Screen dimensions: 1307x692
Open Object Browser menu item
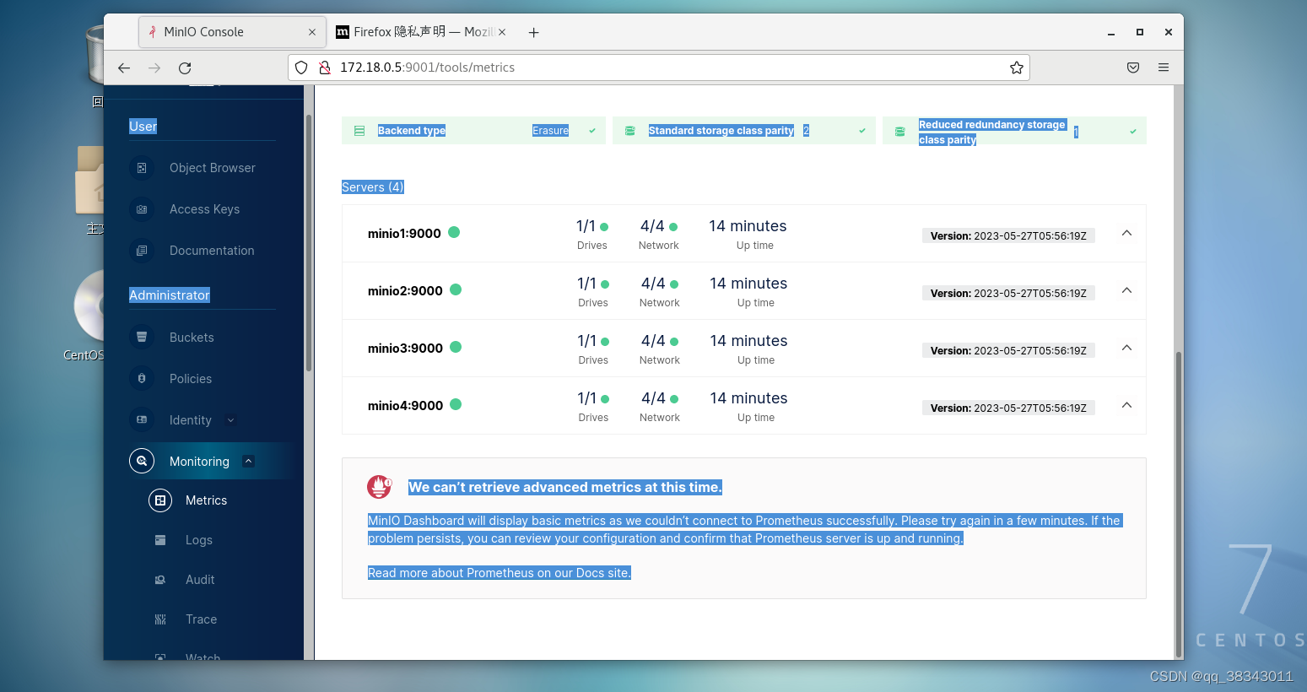click(x=212, y=168)
